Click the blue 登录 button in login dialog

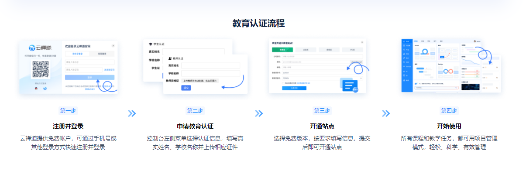tap(90, 77)
